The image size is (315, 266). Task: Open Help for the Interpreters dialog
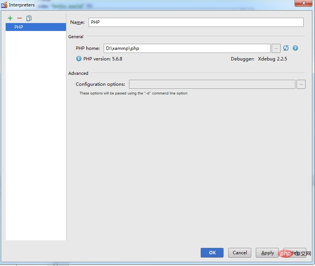tap(295, 253)
